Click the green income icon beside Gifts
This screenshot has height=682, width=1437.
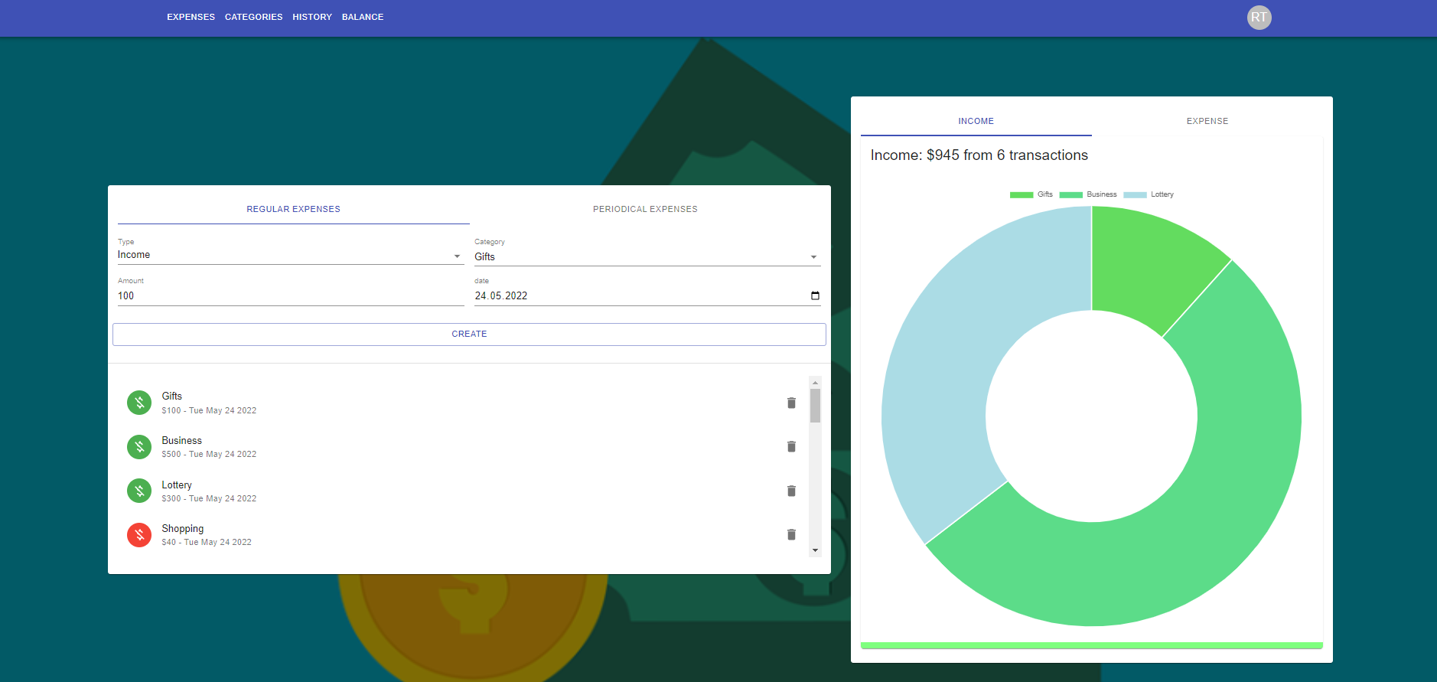point(139,403)
